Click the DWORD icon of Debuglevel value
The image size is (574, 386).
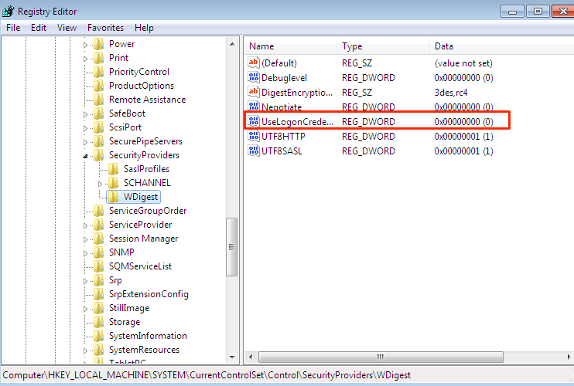click(x=253, y=77)
